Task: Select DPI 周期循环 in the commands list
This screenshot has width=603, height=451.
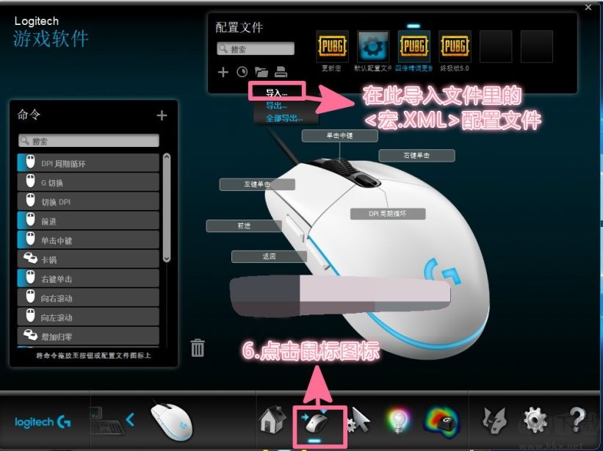Action: tap(88, 163)
